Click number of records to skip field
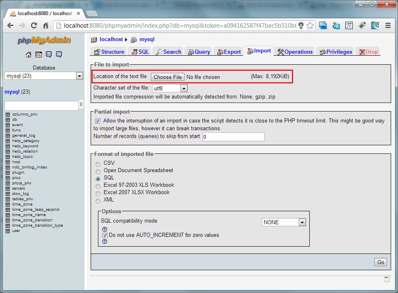Screen dimensions: 398x293 click(233, 137)
